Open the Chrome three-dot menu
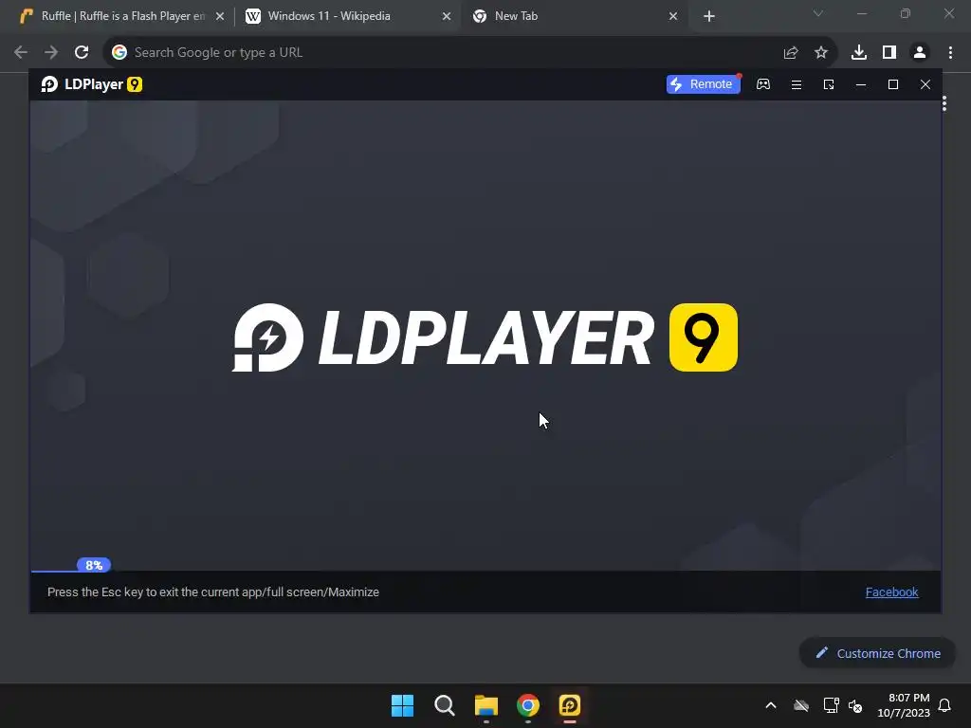Screen dimensions: 971x728 point(950,53)
